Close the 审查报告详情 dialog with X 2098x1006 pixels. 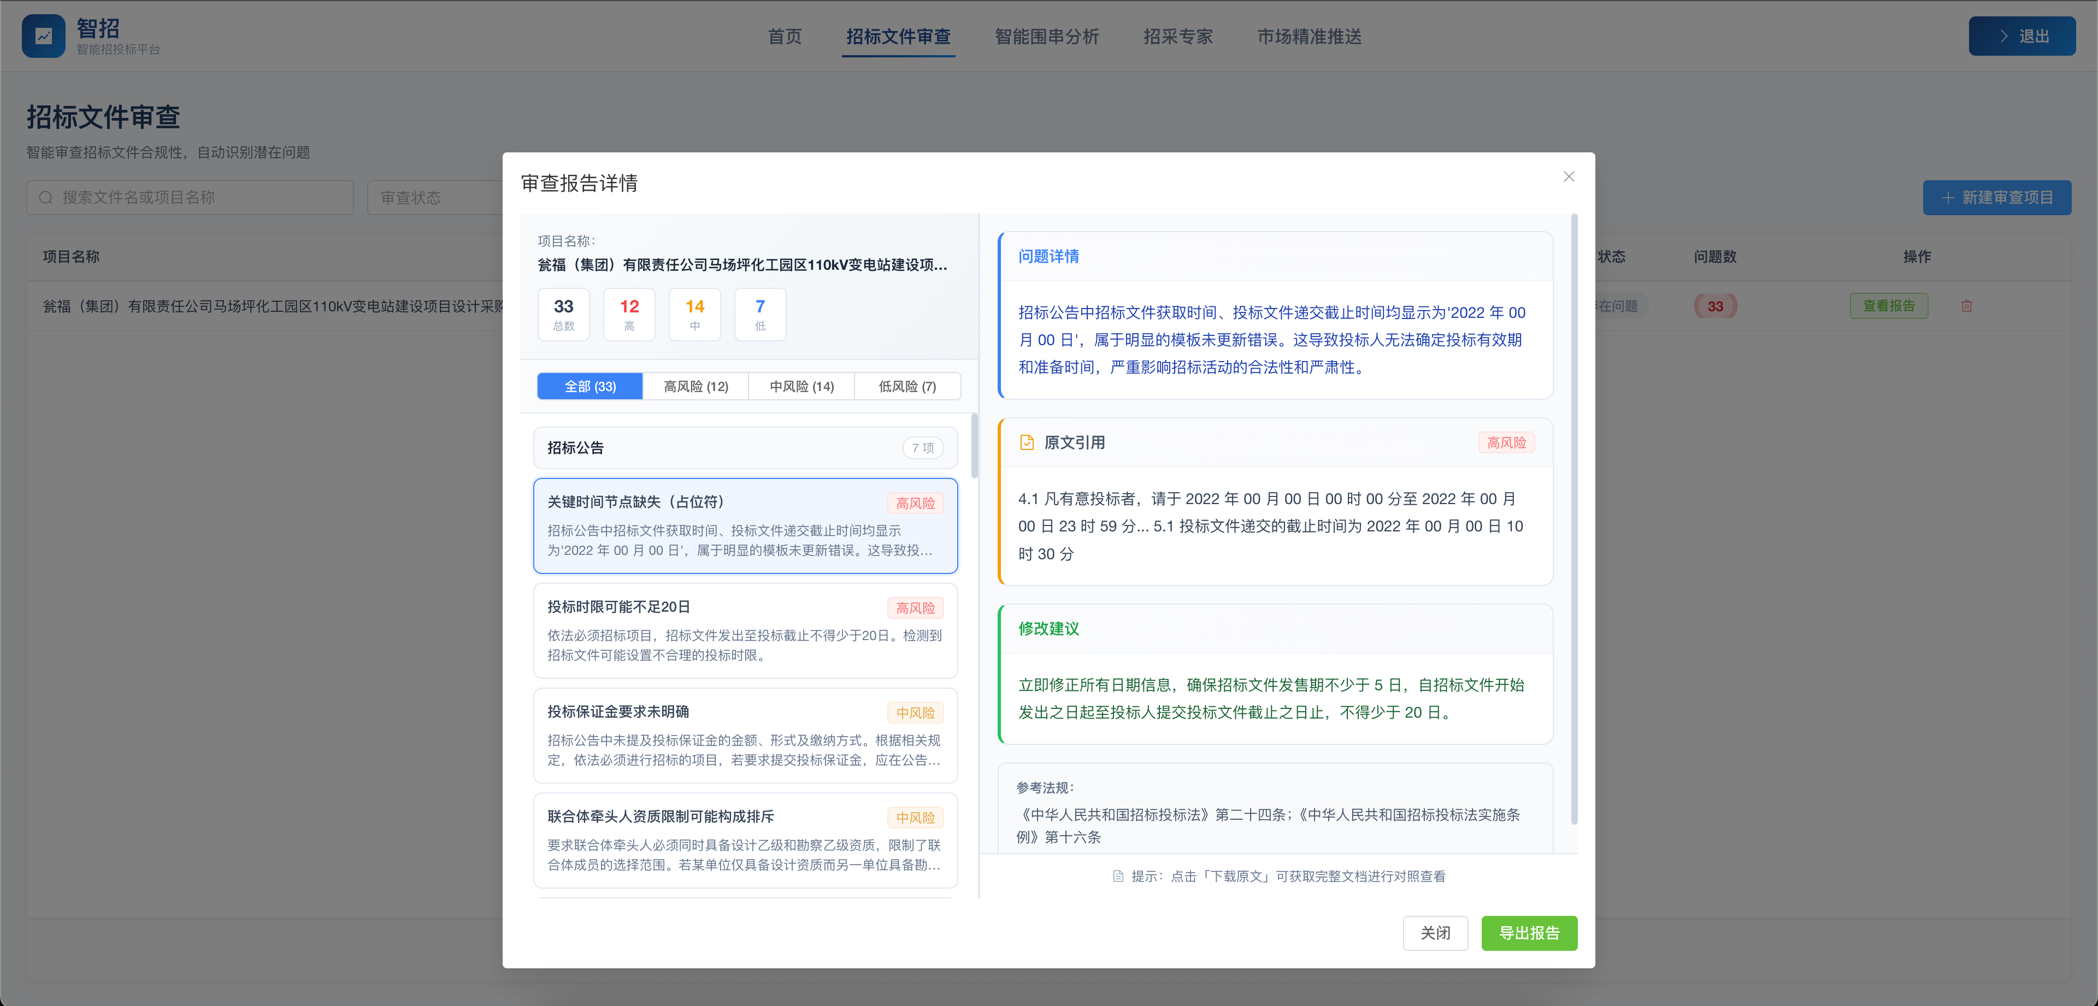[1569, 176]
